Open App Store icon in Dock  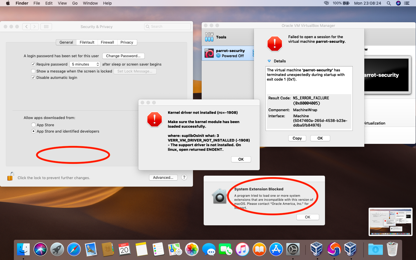coord(276,249)
